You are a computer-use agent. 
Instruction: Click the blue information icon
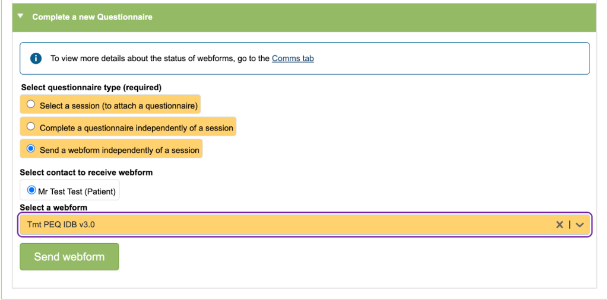(36, 58)
